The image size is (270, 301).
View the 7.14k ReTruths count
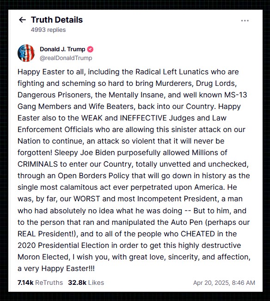(40, 283)
